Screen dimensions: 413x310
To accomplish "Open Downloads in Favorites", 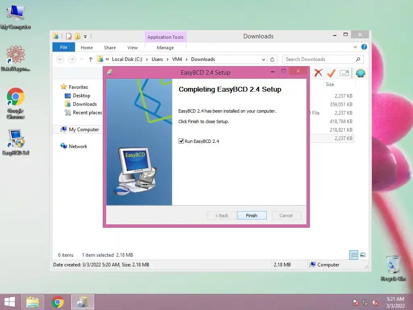I will (85, 104).
